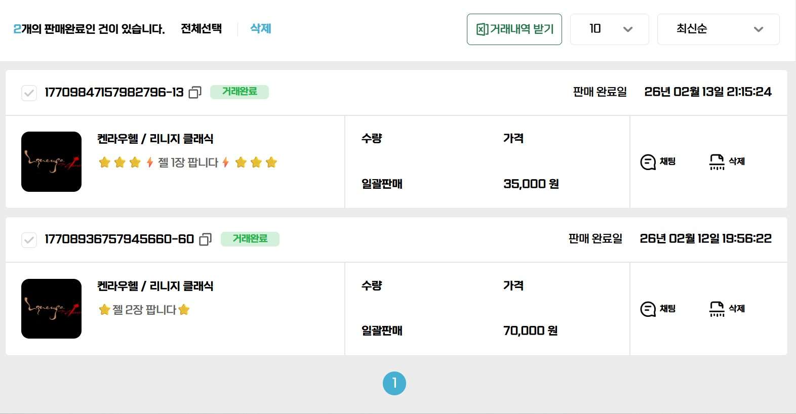796x414 pixels.
Task: Click the Lineage thumbnail of first listing
Action: (51, 161)
